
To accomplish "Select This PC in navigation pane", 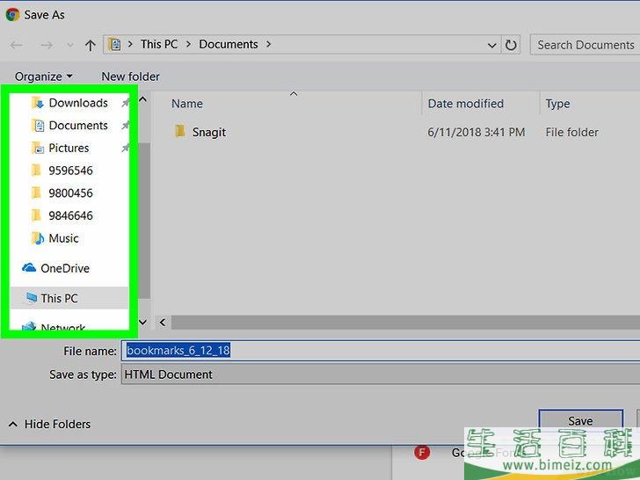I will coord(58,298).
